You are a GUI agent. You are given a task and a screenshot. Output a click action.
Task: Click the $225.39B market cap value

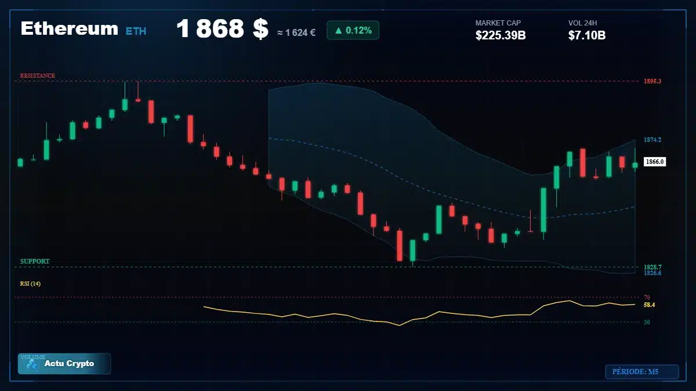coord(501,35)
